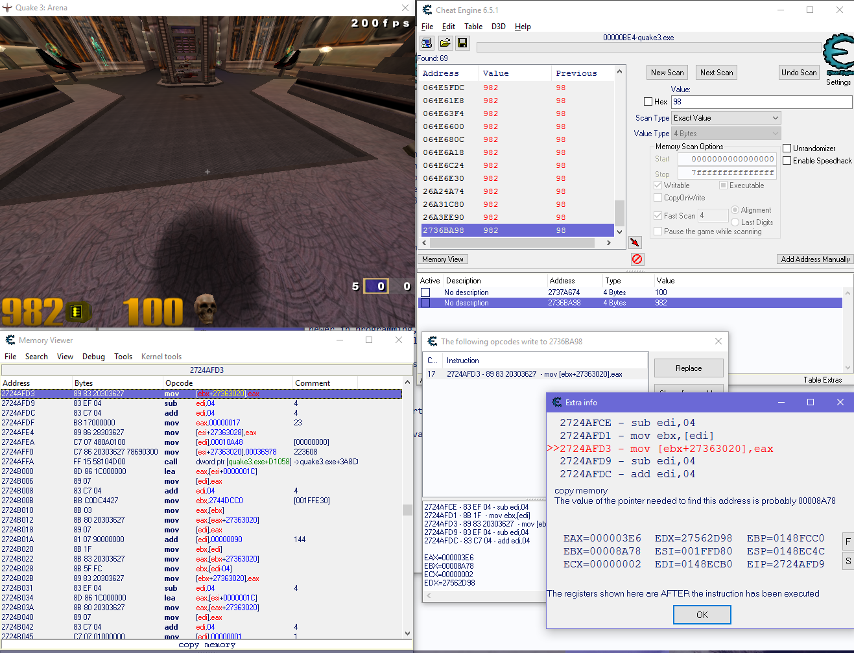Click the Memory View button
The image size is (854, 653).
click(x=443, y=259)
